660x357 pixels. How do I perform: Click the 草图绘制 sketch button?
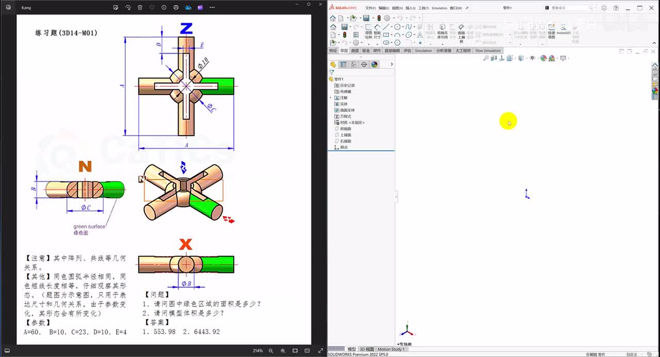click(368, 31)
